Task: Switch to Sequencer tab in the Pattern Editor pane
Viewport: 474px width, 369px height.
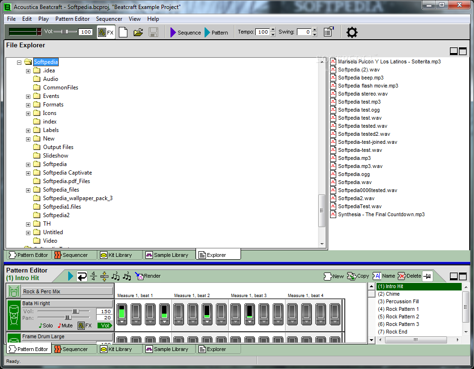Action: (x=75, y=350)
